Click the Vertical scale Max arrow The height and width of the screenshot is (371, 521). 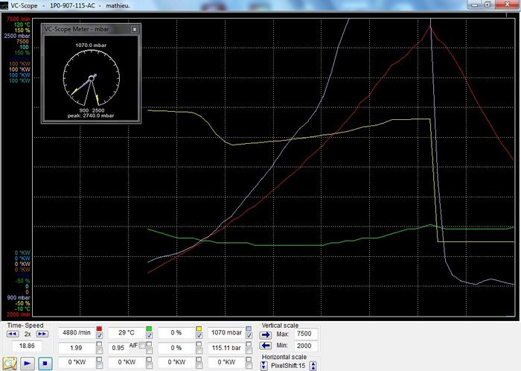point(266,334)
